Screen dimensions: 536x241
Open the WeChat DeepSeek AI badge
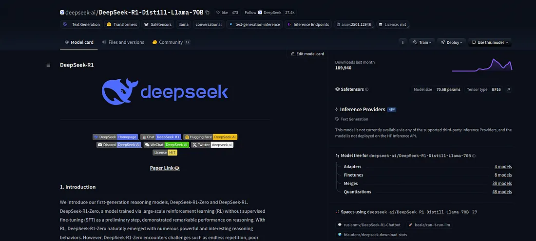tap(166, 144)
